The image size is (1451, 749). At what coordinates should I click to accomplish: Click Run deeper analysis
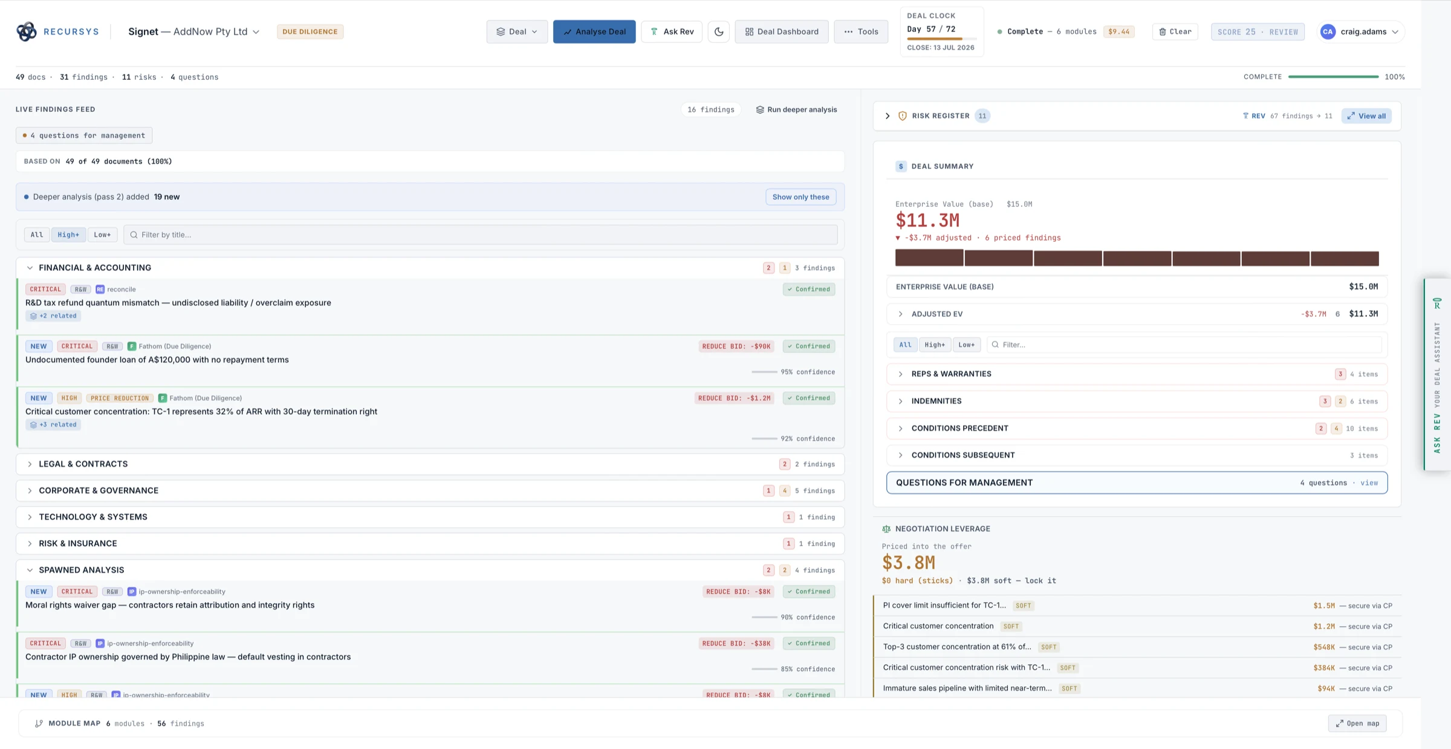(x=796, y=110)
